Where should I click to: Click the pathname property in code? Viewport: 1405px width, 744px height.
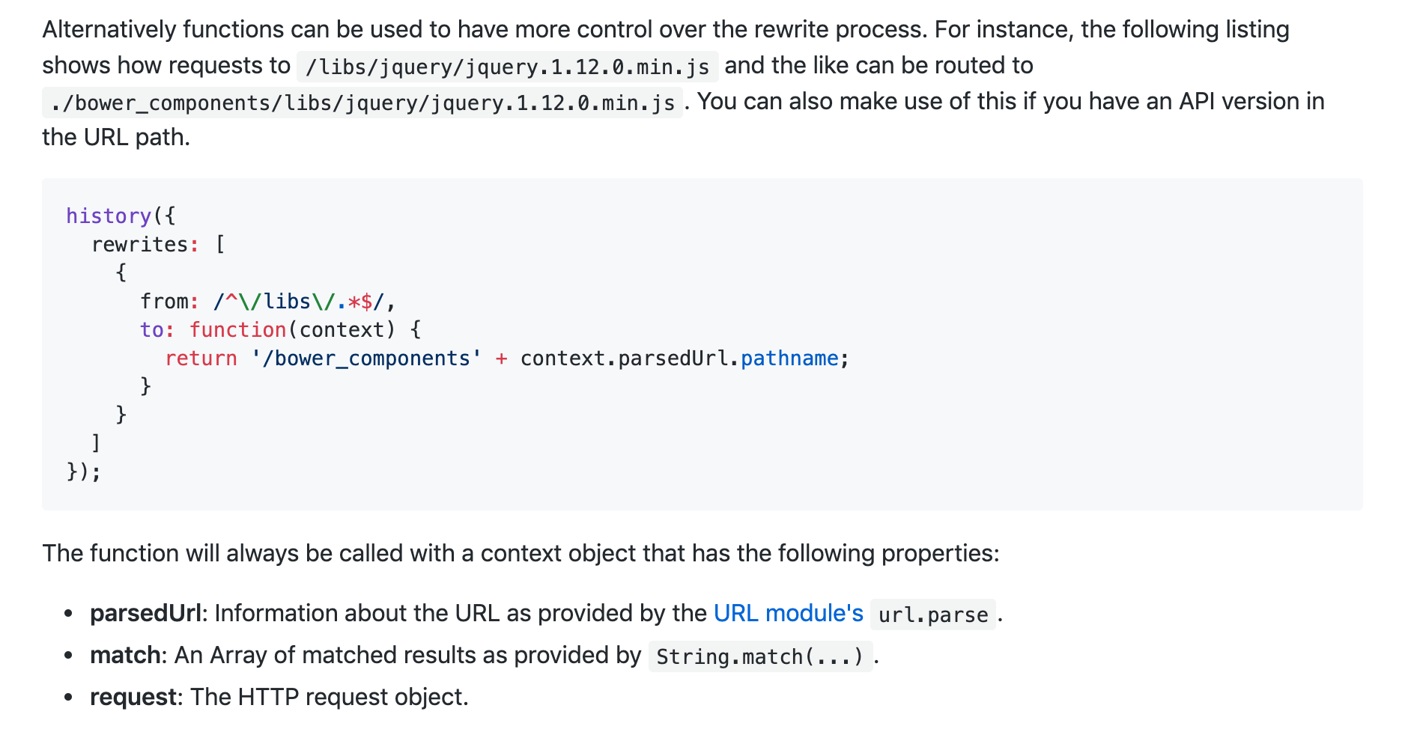789,359
